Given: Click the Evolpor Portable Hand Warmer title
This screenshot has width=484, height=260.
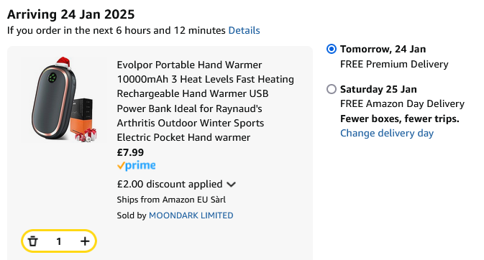Looking at the screenshot, I should click(205, 101).
